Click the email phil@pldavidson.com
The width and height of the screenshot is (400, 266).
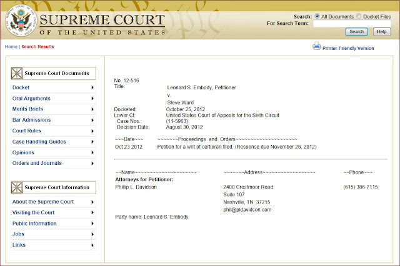(x=247, y=210)
